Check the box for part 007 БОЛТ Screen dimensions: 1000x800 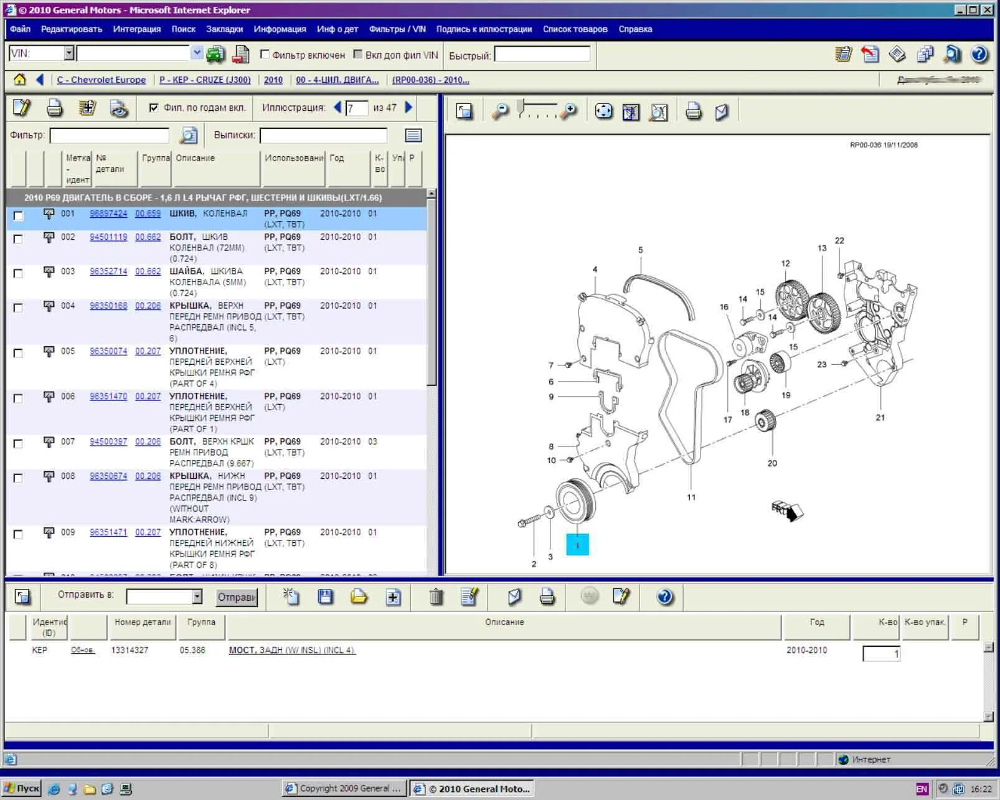point(18,444)
